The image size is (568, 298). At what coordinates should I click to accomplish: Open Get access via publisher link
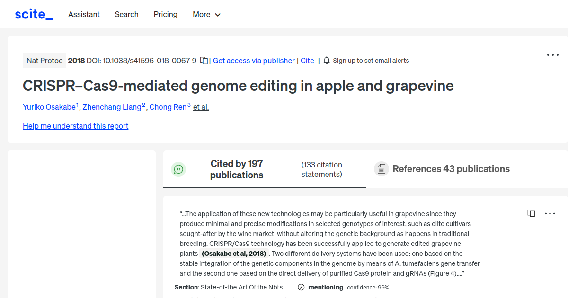[x=254, y=61]
